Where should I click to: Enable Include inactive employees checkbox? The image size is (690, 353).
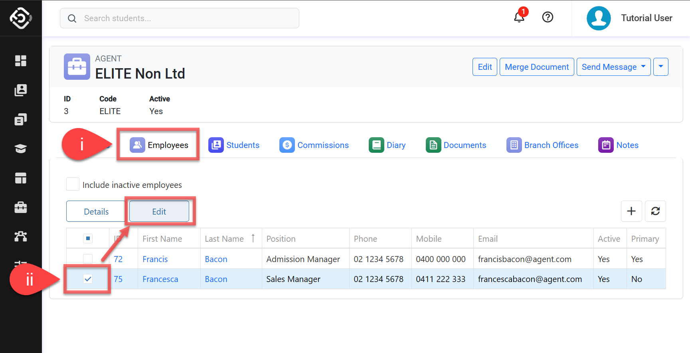point(73,185)
